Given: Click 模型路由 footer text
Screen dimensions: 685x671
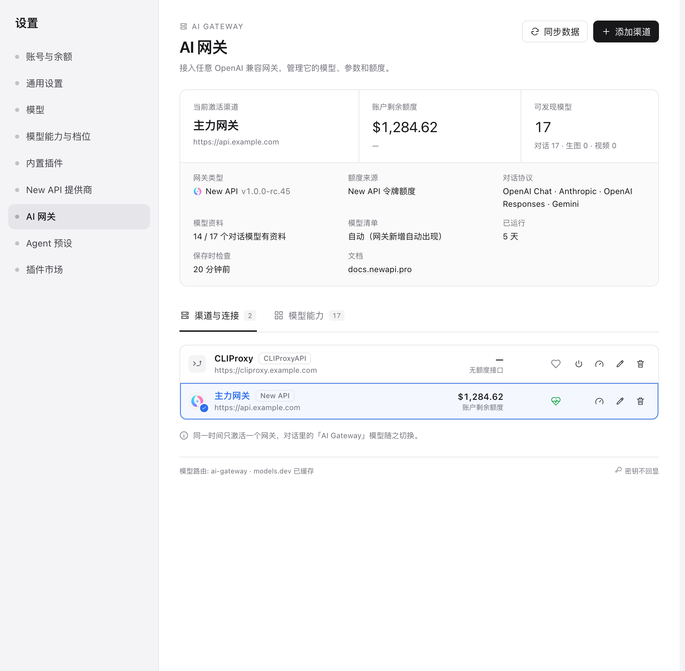Looking at the screenshot, I should point(247,471).
